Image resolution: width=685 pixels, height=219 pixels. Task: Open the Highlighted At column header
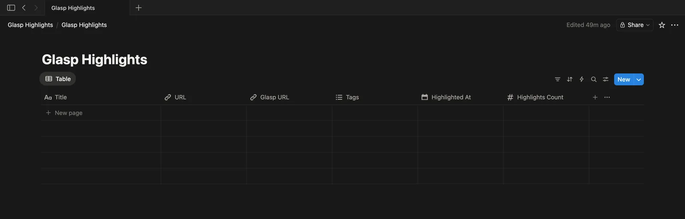coord(461,97)
